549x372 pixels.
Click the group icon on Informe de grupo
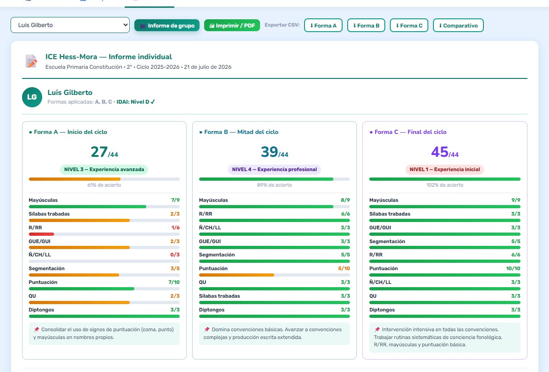point(143,26)
